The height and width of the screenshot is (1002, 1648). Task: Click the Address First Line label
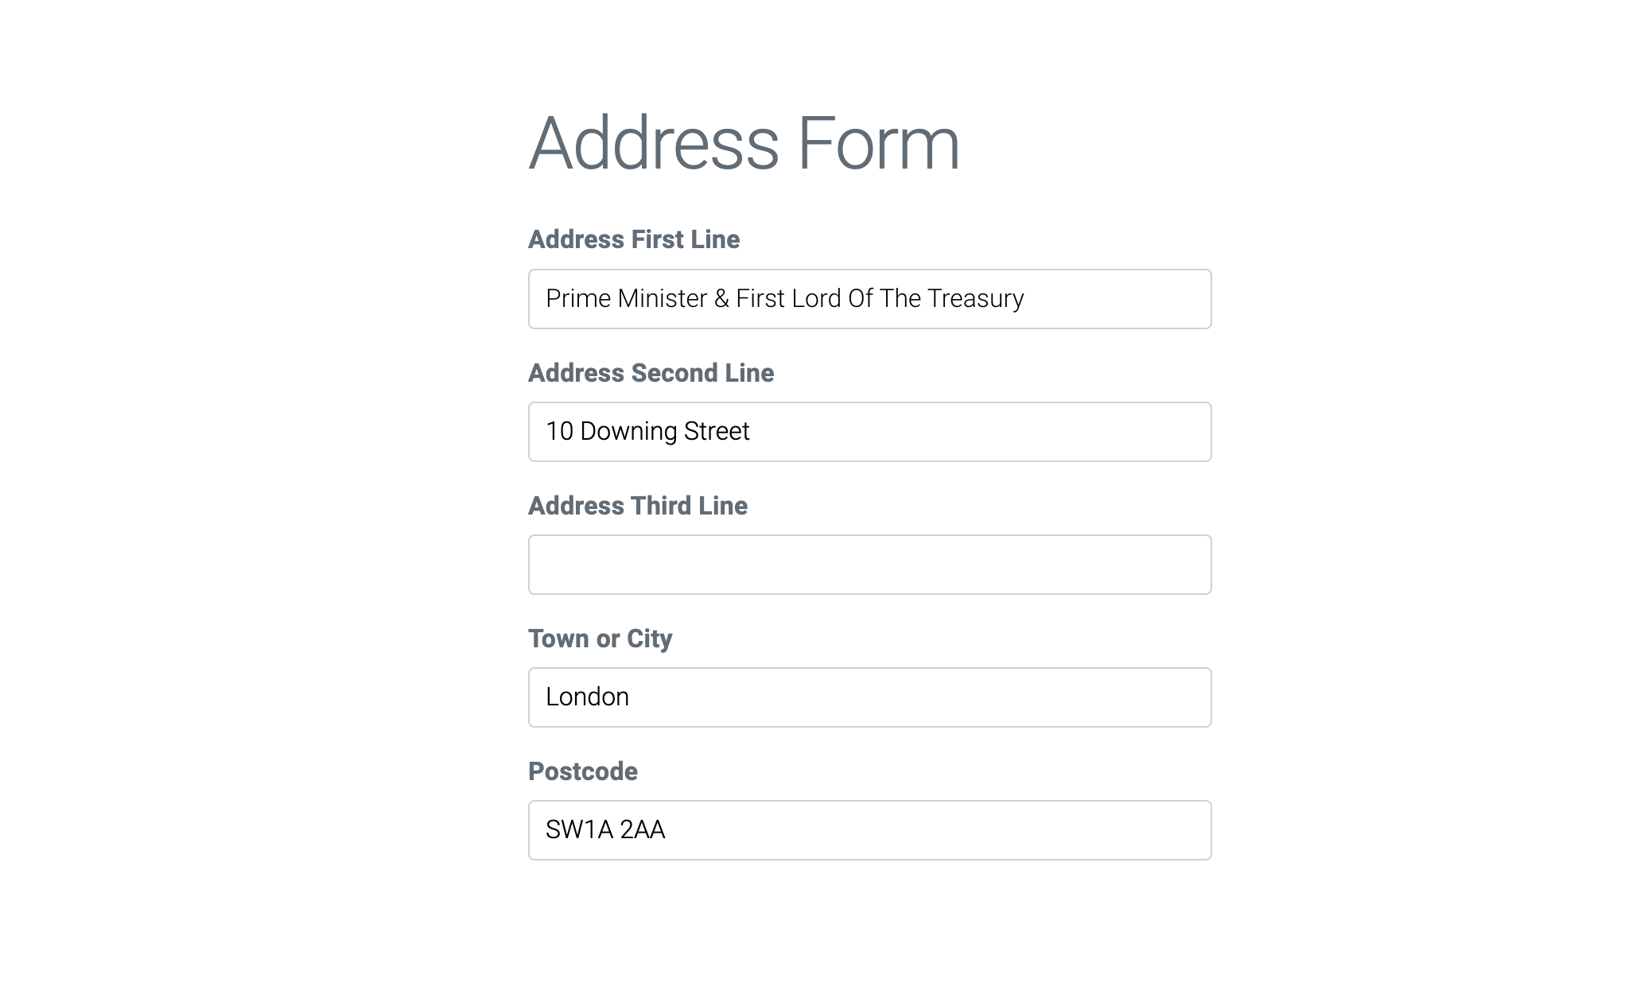pyautogui.click(x=633, y=239)
